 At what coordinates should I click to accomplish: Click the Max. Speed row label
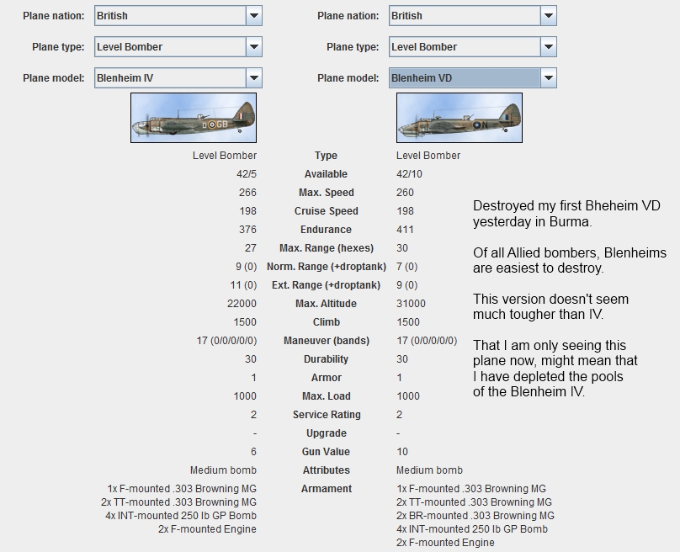coord(327,193)
